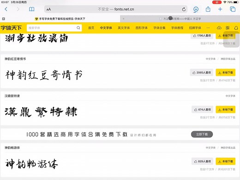Show the tab overview
This screenshot has width=240, height=180.
pyautogui.click(x=233, y=9)
